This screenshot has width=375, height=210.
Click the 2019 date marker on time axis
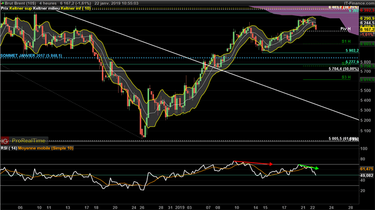[x=180, y=207]
